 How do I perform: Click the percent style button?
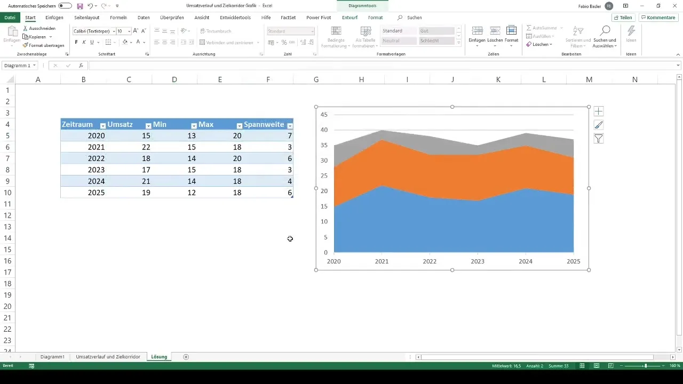(284, 42)
